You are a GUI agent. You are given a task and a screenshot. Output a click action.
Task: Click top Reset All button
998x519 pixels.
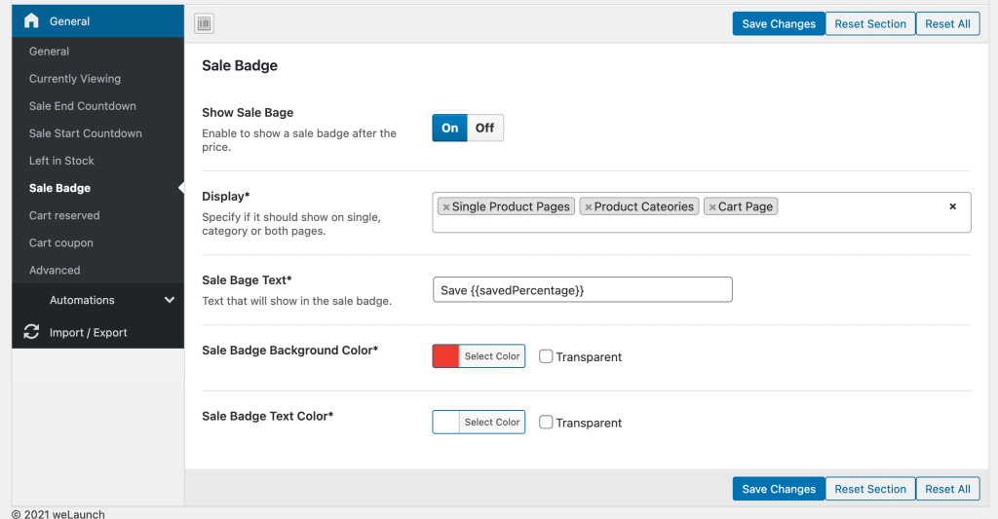click(947, 23)
